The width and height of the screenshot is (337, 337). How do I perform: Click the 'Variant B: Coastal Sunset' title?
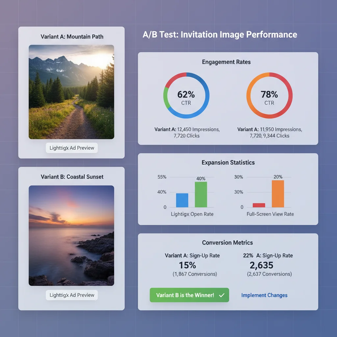point(72,177)
